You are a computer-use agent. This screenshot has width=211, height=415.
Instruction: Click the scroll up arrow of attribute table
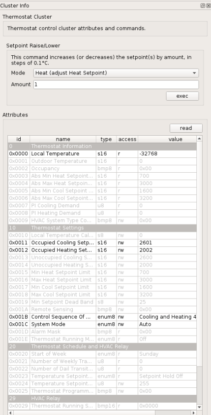tap(200, 139)
